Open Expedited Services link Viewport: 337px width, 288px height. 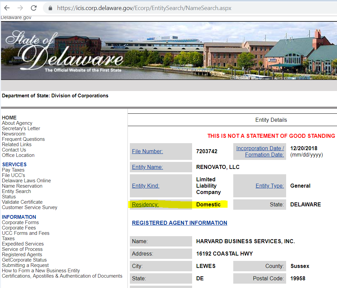tap(23, 244)
